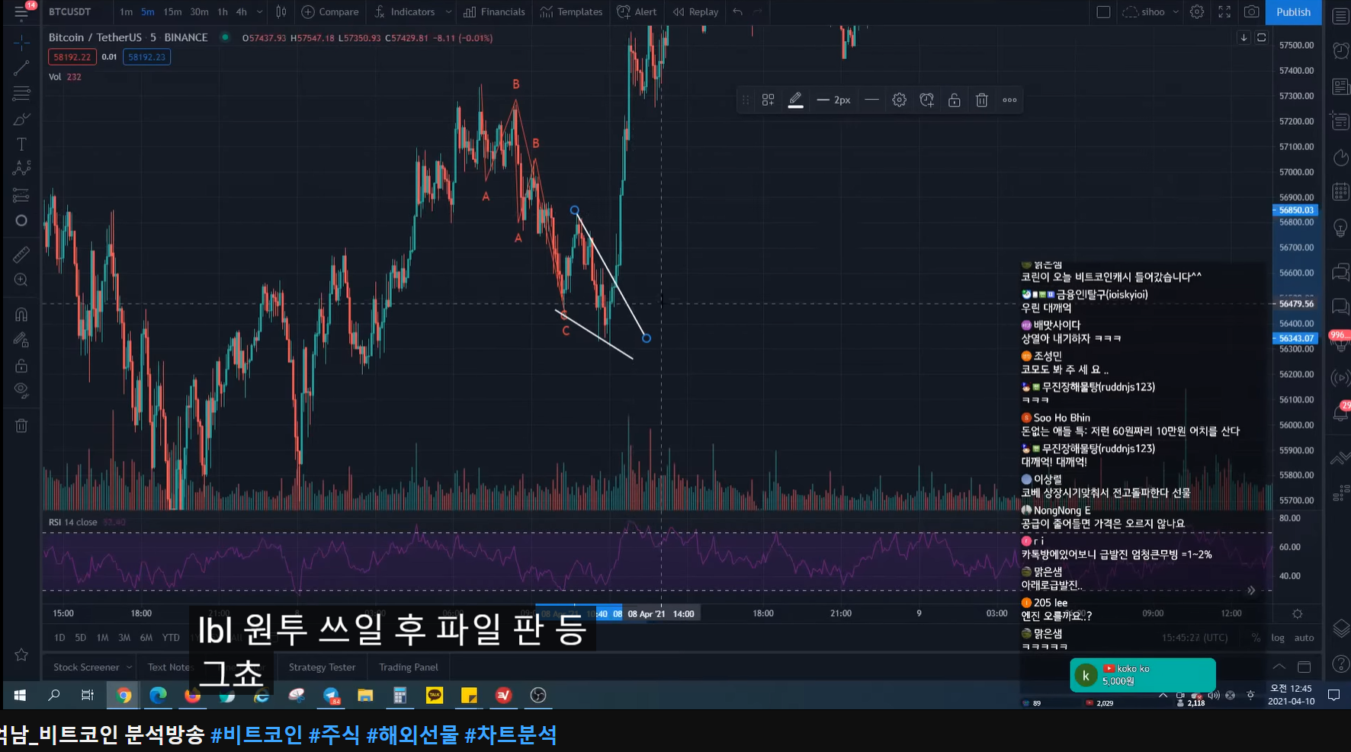The image size is (1351, 752).
Task: Open the Indicators menu
Action: [x=405, y=11]
